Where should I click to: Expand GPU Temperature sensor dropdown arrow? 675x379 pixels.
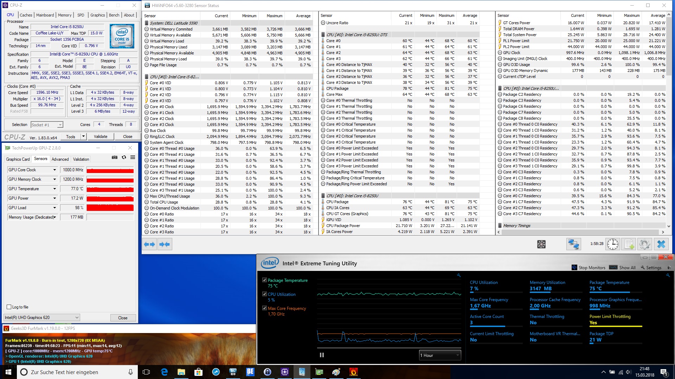[x=54, y=189]
